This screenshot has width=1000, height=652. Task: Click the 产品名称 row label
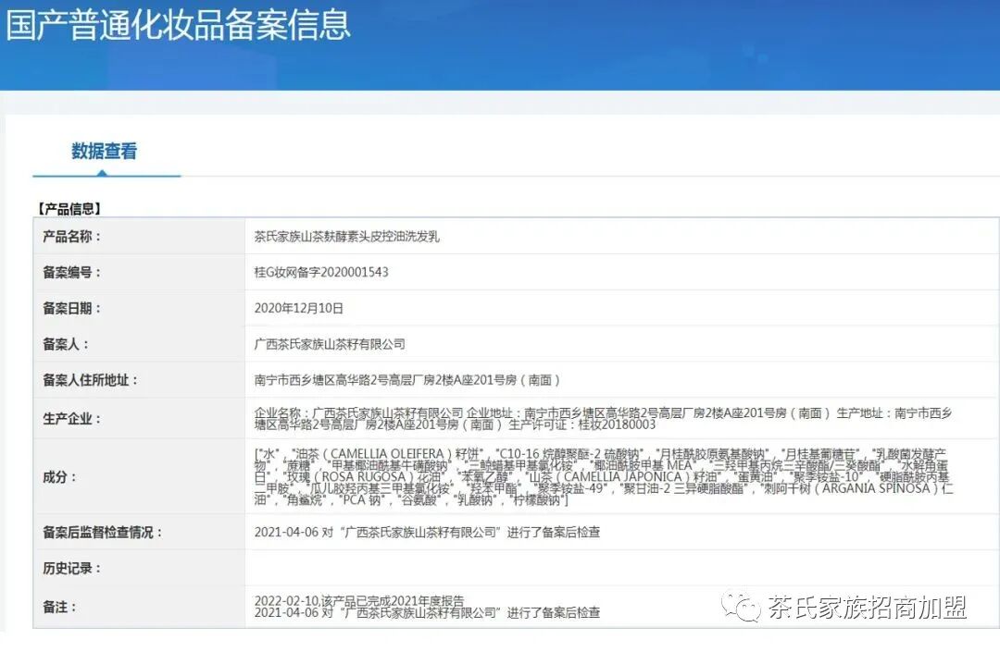[x=71, y=237]
